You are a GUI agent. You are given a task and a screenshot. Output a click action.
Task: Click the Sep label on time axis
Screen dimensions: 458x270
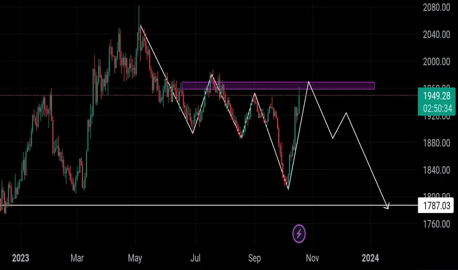255,258
